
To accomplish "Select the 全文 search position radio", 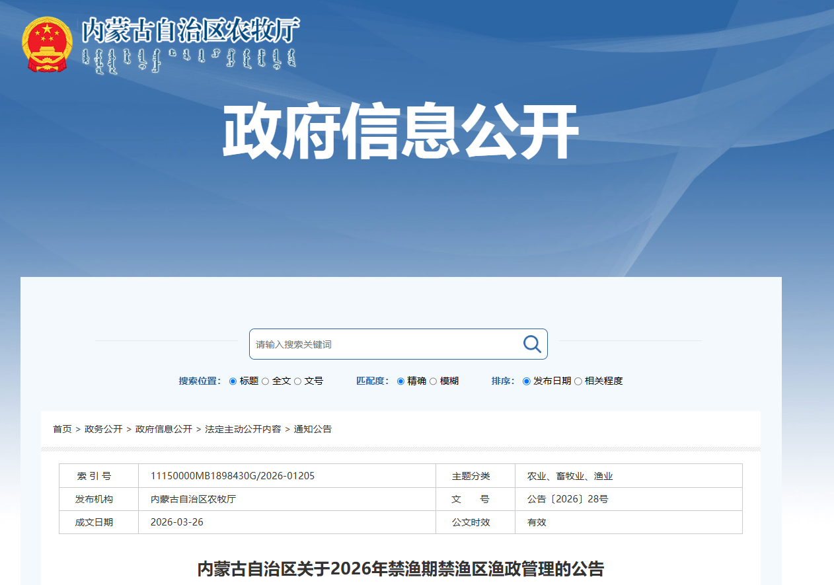I will (x=266, y=381).
